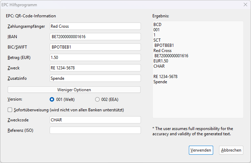This screenshot has width=251, height=163.
Task: Click the 'SCT' line in the result
Action: pos(157,40)
